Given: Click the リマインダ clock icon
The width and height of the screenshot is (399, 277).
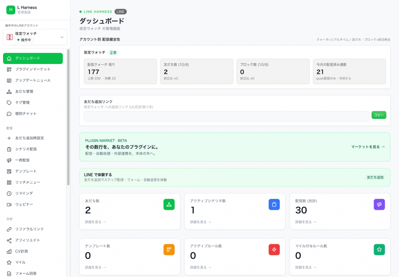Looking at the screenshot, I should pyautogui.click(x=9, y=194).
